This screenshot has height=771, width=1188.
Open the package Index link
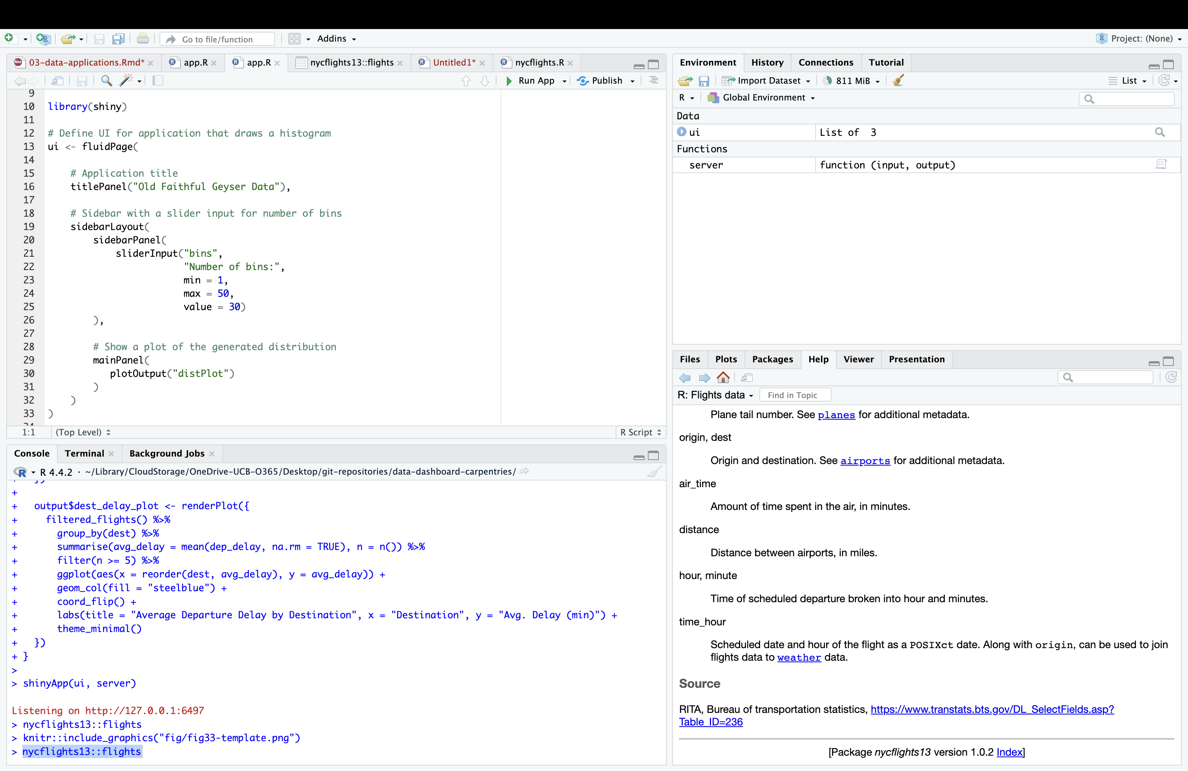[x=1009, y=752]
